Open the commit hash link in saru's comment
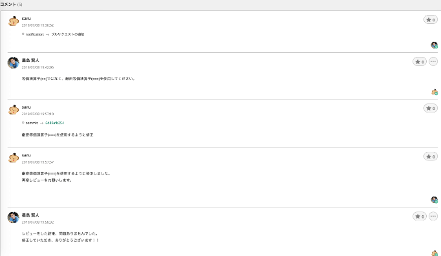Image resolution: width=441 pixels, height=256 pixels. click(x=54, y=123)
